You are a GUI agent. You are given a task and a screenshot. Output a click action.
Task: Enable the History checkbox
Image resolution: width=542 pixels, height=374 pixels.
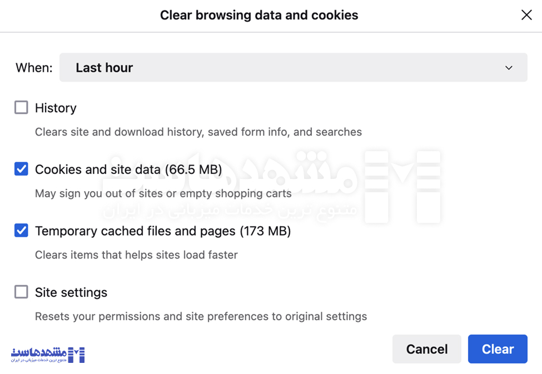(21, 107)
